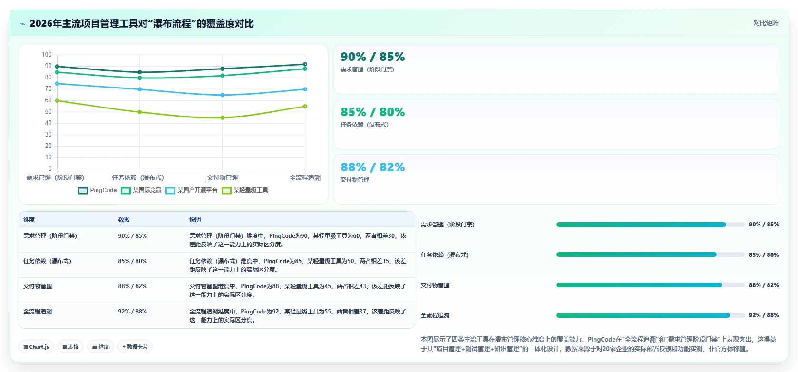Click chart axis label 全流程追溯

point(305,177)
